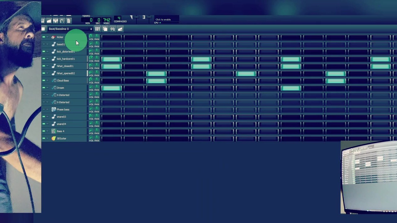This screenshot has height=223, width=397.
Task: Open the mixer from the top toolbar
Action: coord(56,21)
